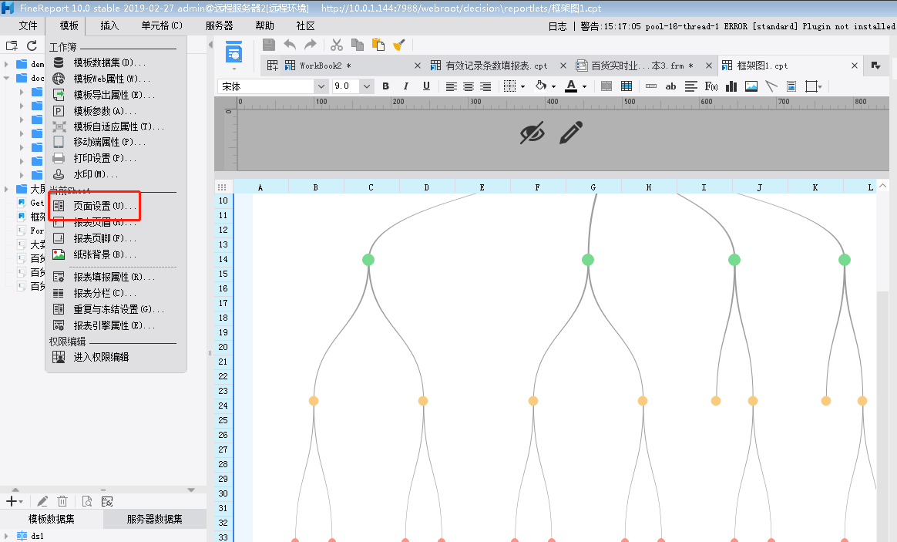Click the new folder icon in file panel
Screen dimensions: 897x542
click(x=12, y=45)
